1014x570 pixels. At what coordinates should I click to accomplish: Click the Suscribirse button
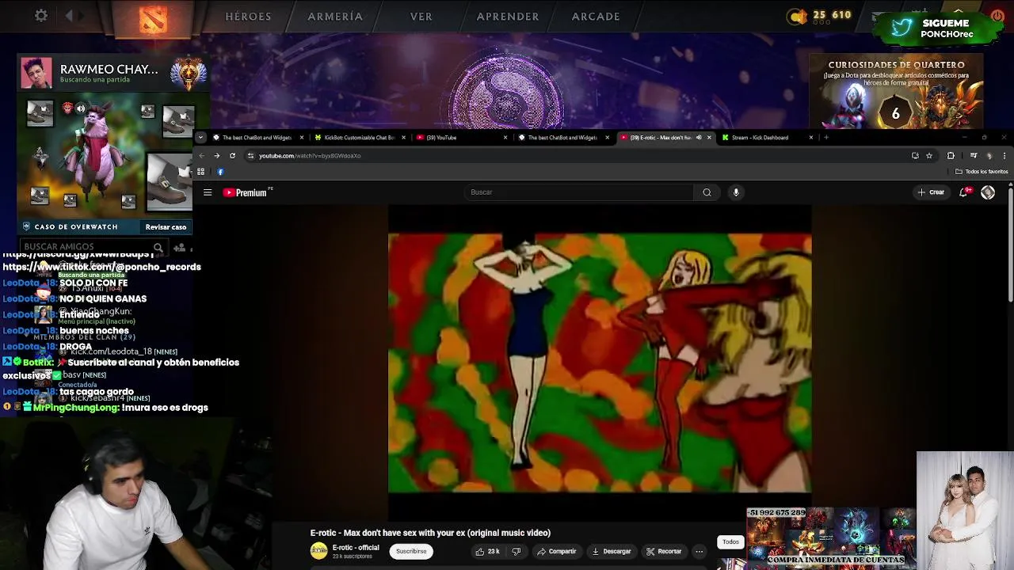(411, 551)
